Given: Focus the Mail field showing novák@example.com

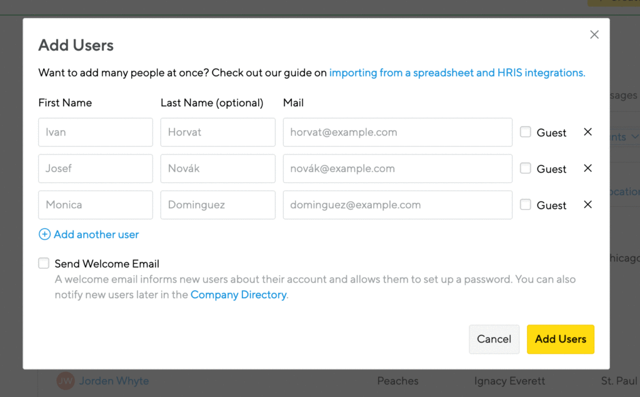Looking at the screenshot, I should (x=397, y=168).
